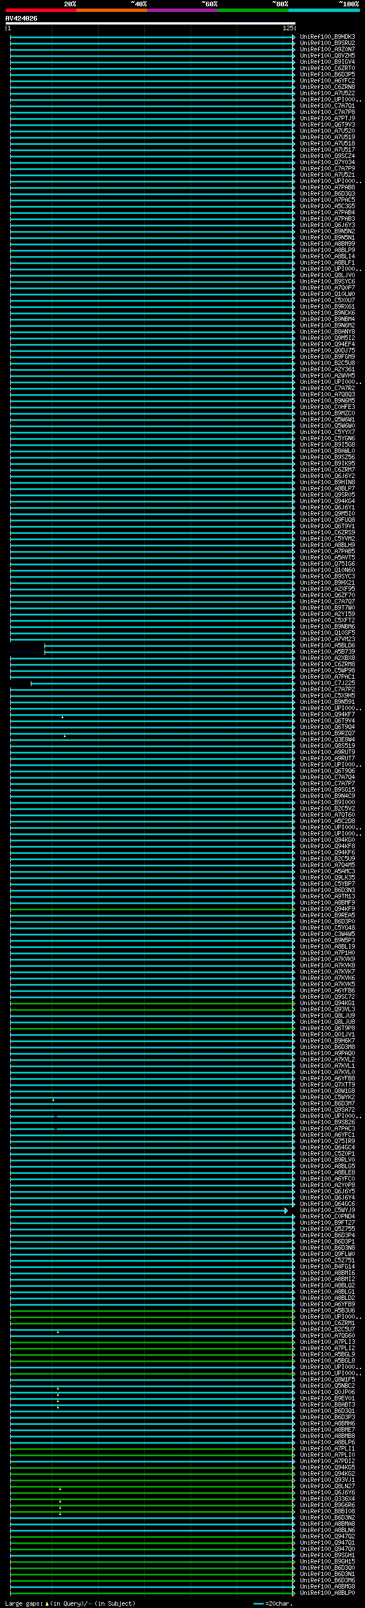Click label UniRef100_C7A7P8

click(327, 112)
